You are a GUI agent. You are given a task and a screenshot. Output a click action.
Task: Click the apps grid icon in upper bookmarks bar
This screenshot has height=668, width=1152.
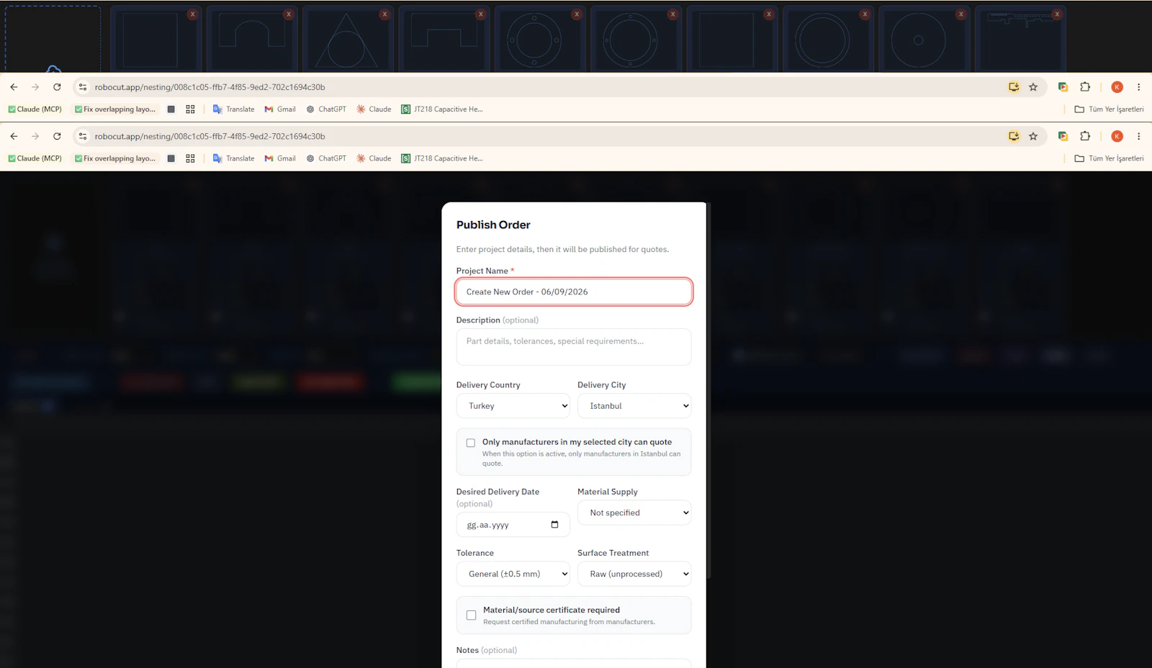point(190,109)
